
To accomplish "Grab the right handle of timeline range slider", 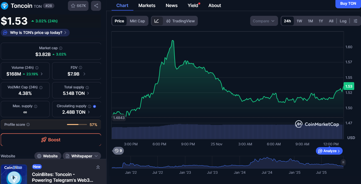I will pyautogui.click(x=343, y=162).
